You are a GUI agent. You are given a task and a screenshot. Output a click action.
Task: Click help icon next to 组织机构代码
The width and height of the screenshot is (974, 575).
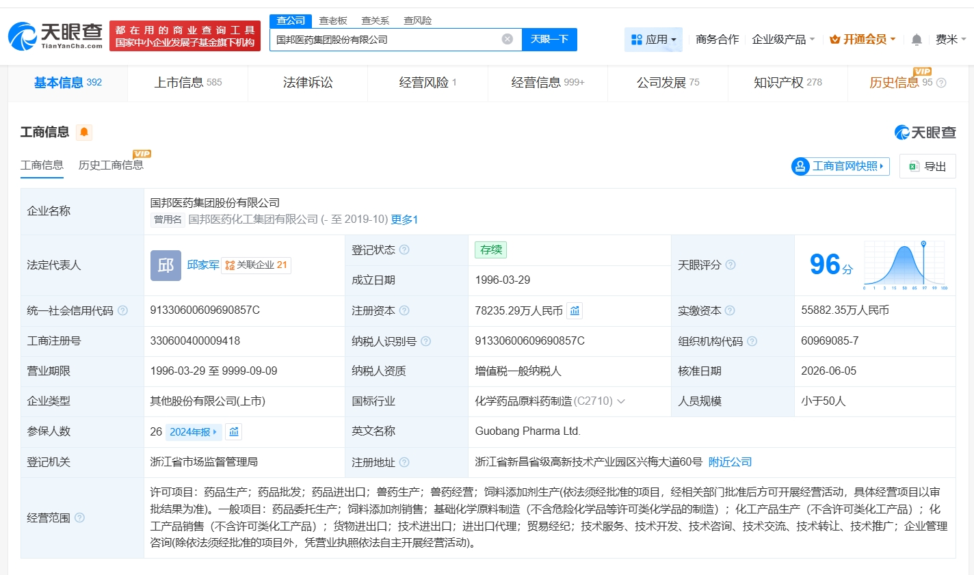[752, 341]
